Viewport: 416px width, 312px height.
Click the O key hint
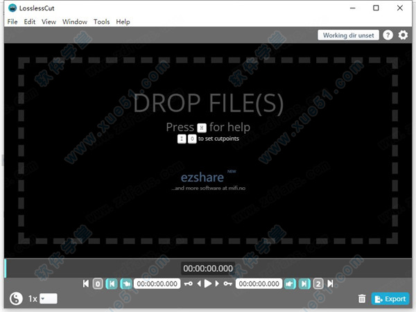click(192, 139)
